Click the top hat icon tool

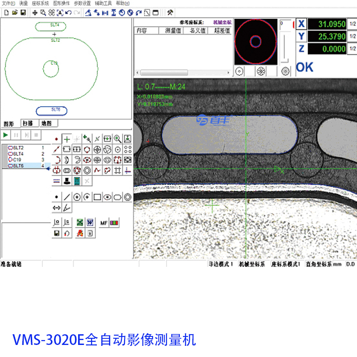click(66, 181)
